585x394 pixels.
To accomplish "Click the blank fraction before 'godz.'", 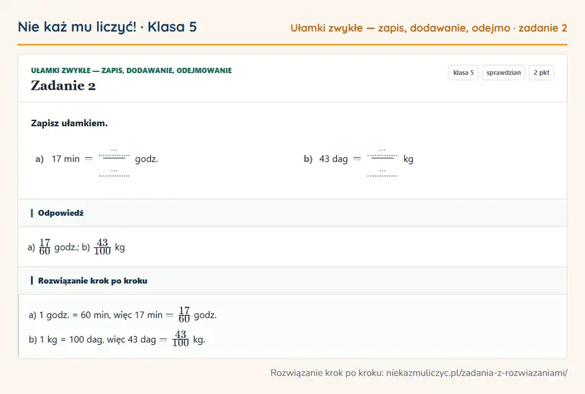I will pyautogui.click(x=114, y=163).
